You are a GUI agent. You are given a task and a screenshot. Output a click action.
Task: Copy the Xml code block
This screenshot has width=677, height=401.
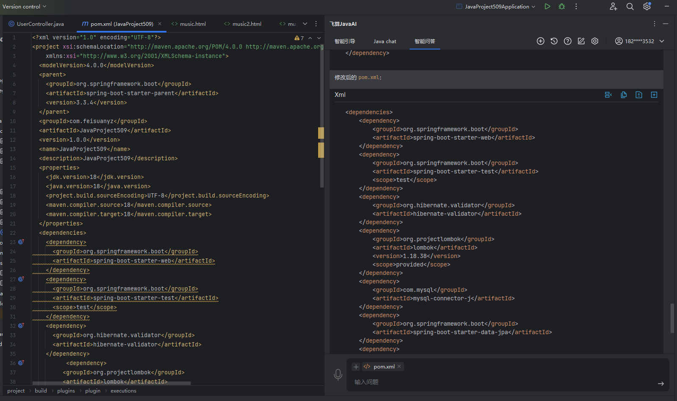click(x=624, y=95)
